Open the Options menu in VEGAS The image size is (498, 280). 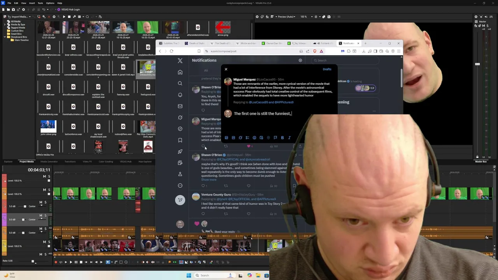tap(50, 3)
